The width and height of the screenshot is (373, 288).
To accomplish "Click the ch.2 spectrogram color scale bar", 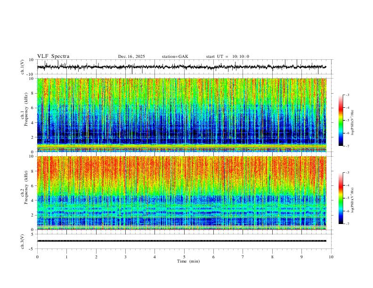I will 341,198.
